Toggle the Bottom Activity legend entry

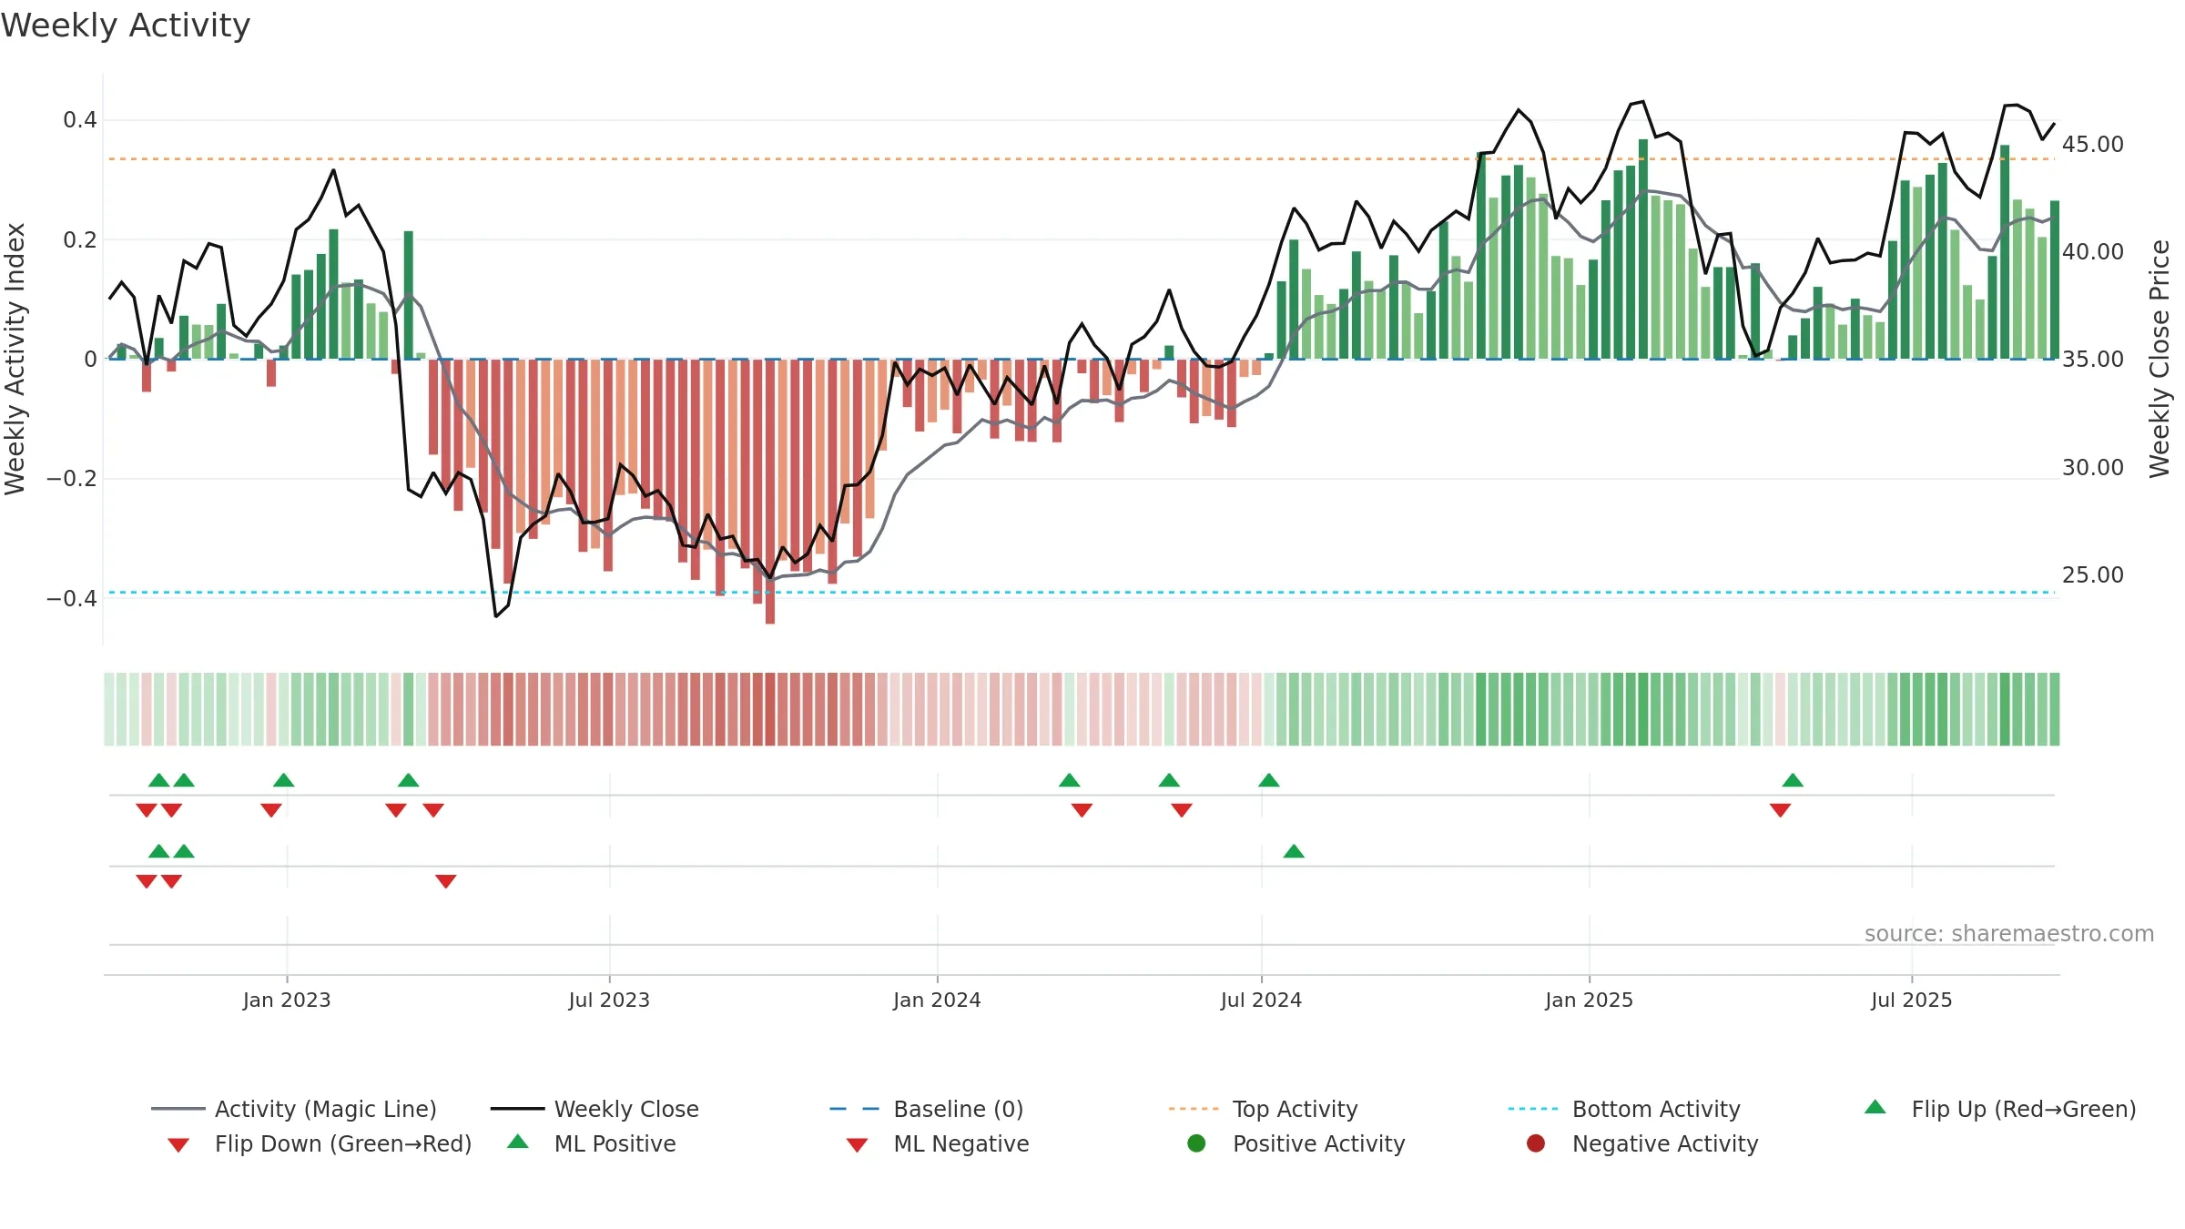pos(1624,1109)
